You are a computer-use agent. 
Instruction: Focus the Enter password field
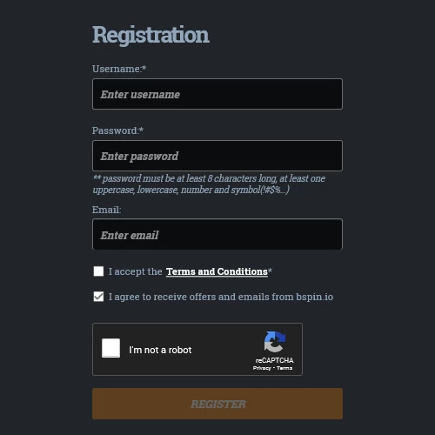(217, 156)
